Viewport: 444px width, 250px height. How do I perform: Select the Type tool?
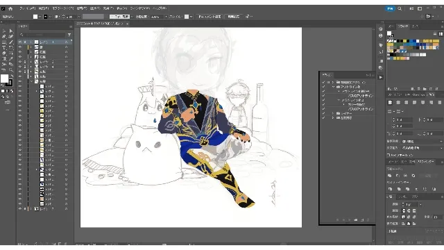4,48
